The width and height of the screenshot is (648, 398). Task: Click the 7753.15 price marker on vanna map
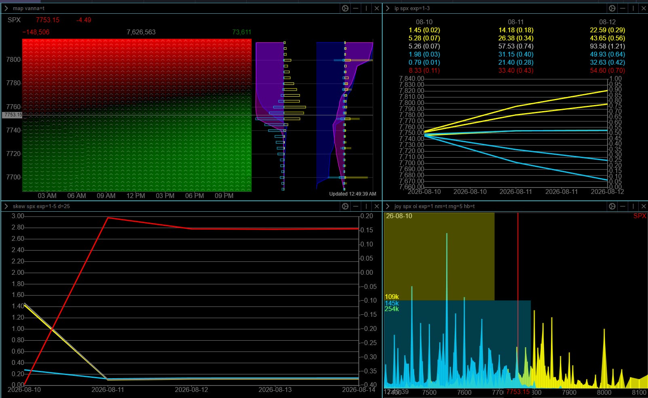tap(13, 115)
